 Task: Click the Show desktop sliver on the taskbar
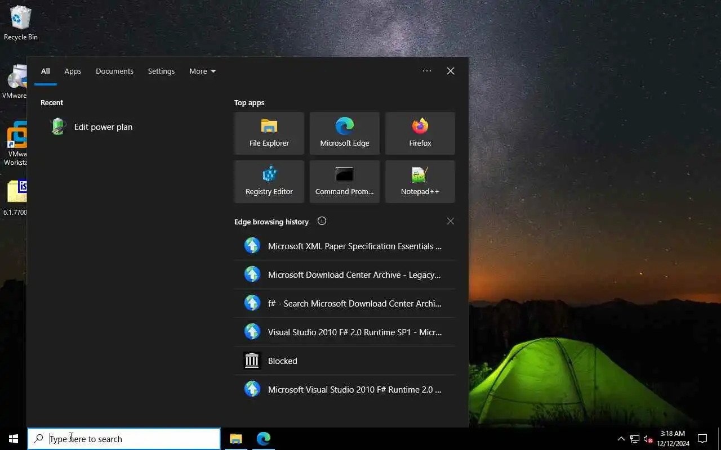pyautogui.click(x=719, y=439)
